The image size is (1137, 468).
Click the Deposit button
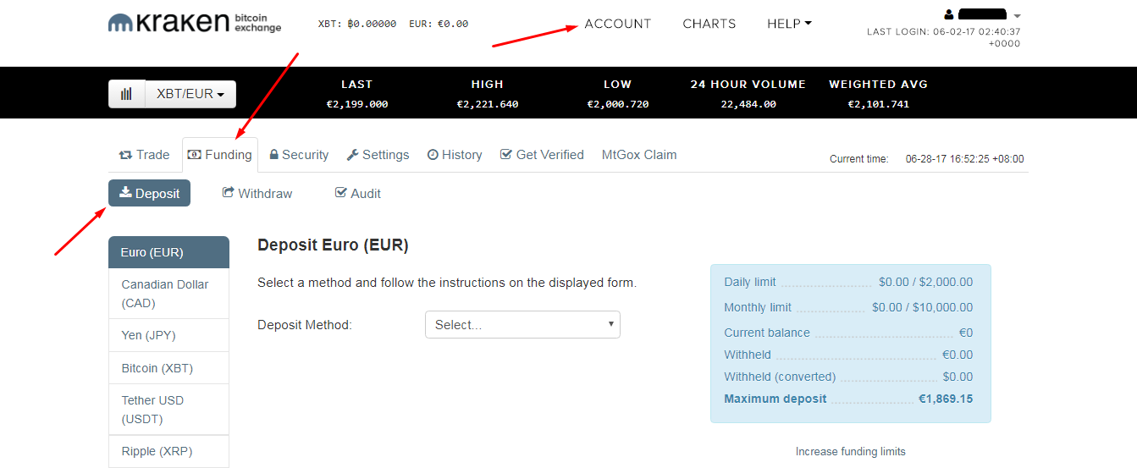pyautogui.click(x=149, y=193)
